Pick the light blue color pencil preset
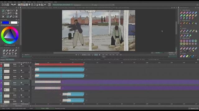The height and width of the screenshot is (111, 199). point(196,13)
